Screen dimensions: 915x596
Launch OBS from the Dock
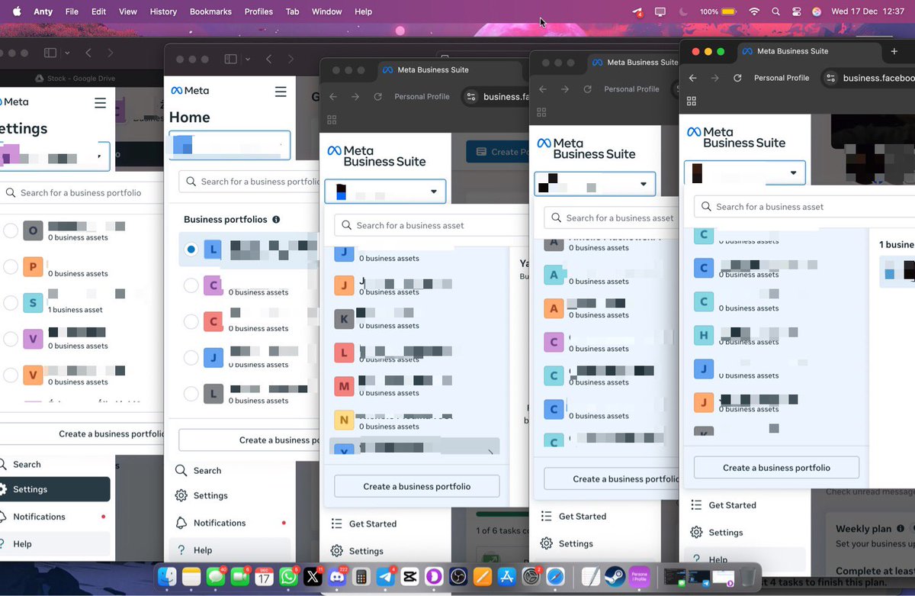(458, 577)
